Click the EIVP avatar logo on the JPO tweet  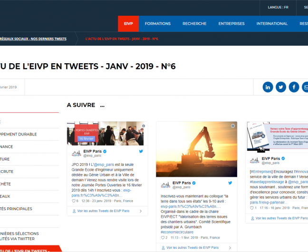(77, 153)
